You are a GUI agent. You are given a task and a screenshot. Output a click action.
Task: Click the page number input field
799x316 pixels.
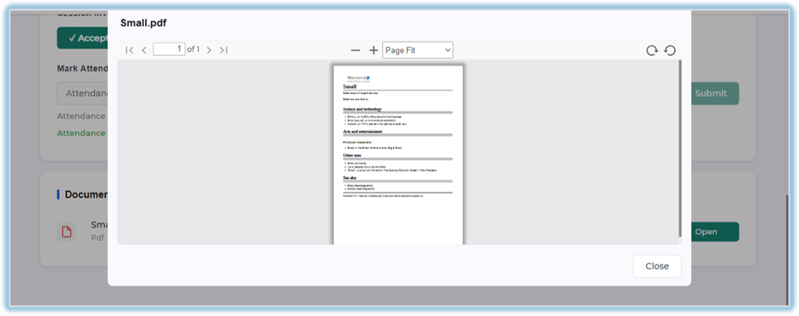tap(169, 49)
